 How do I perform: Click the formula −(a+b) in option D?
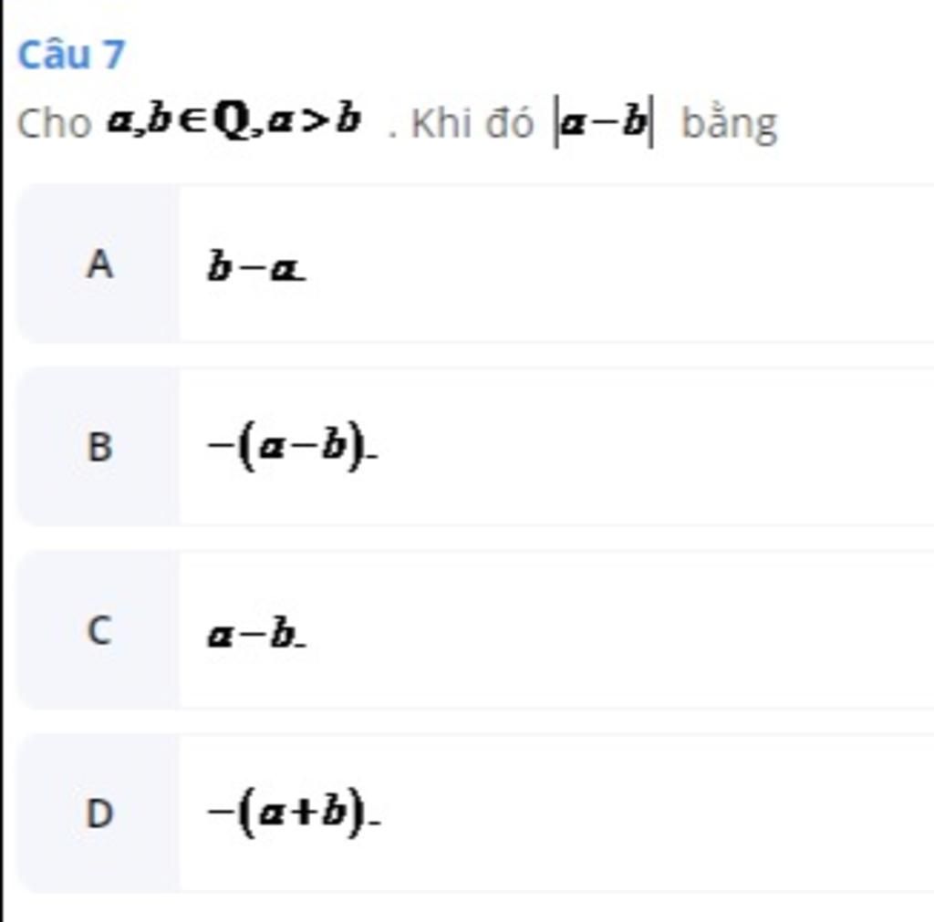tap(293, 813)
